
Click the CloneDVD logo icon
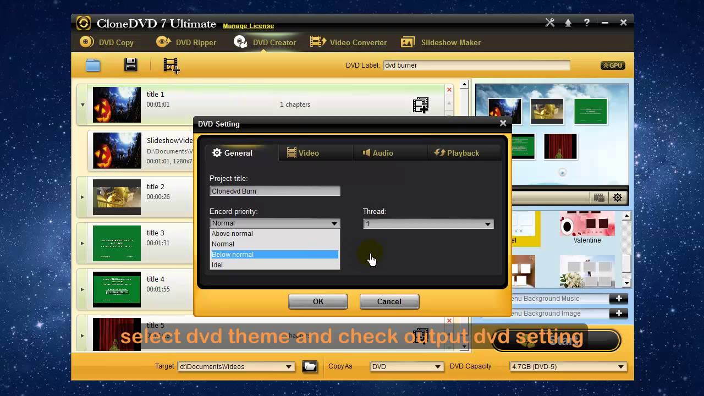(83, 23)
